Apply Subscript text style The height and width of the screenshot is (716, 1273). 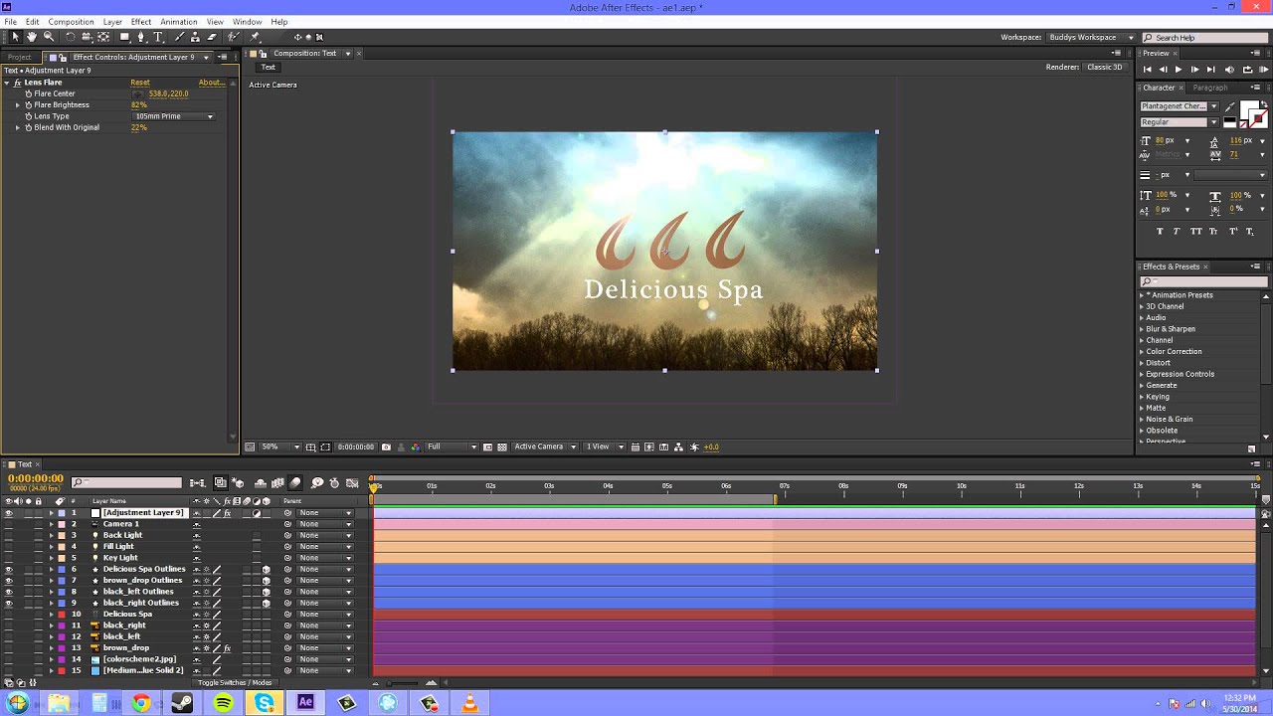tap(1250, 231)
